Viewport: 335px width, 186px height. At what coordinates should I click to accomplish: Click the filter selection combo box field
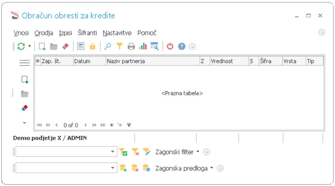tap(67, 152)
